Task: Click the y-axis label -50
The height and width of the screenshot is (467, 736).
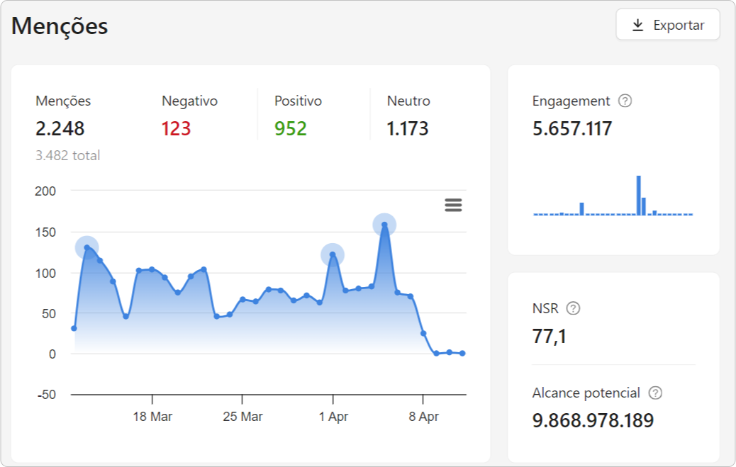Action: point(47,395)
